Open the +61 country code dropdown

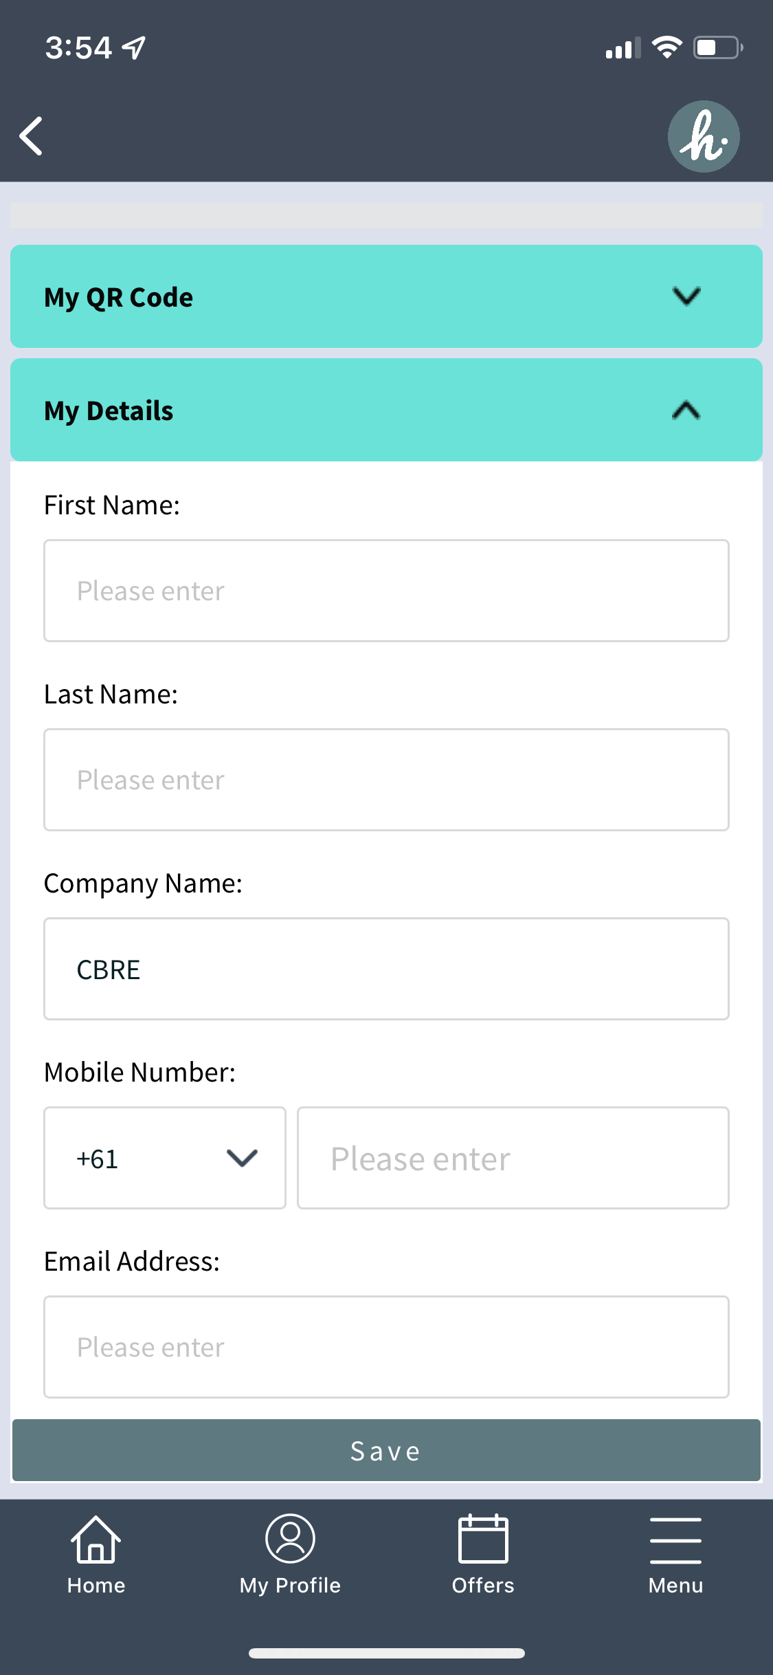pyautogui.click(x=165, y=1158)
